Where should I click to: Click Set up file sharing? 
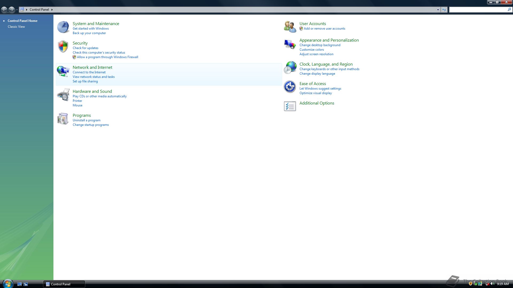coord(85,81)
